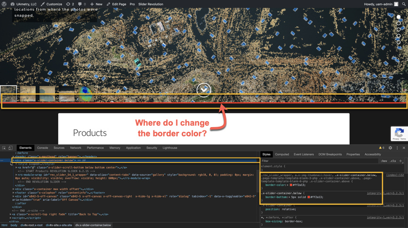Click the Styles Filter input field
The width and height of the screenshot is (408, 228).
[x=319, y=161]
